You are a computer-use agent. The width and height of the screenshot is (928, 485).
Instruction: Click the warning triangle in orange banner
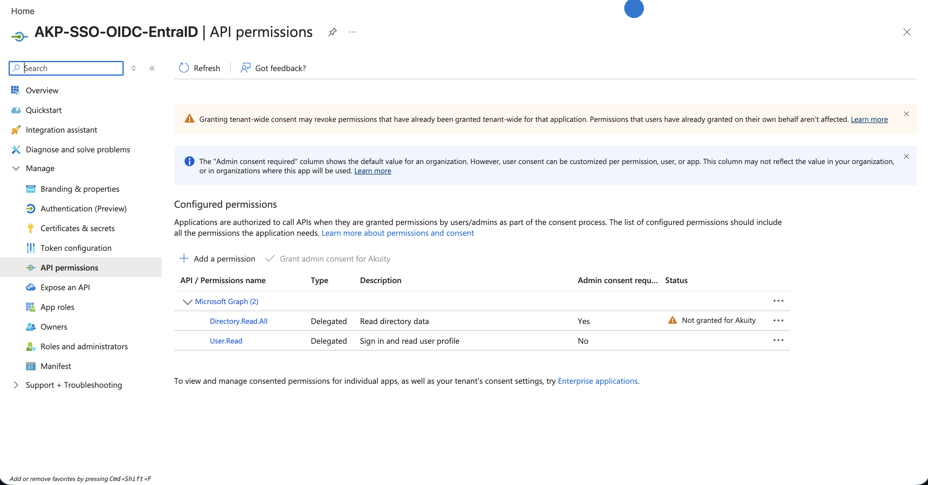tap(189, 118)
